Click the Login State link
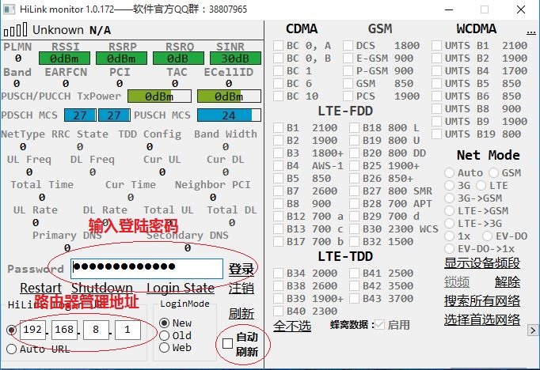The height and width of the screenshot is (370, 540). [181, 288]
